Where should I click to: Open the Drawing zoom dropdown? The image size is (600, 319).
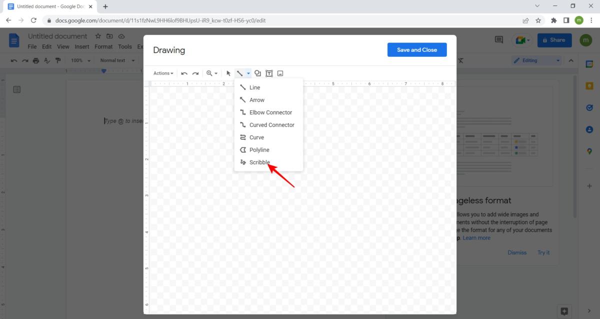pyautogui.click(x=212, y=73)
